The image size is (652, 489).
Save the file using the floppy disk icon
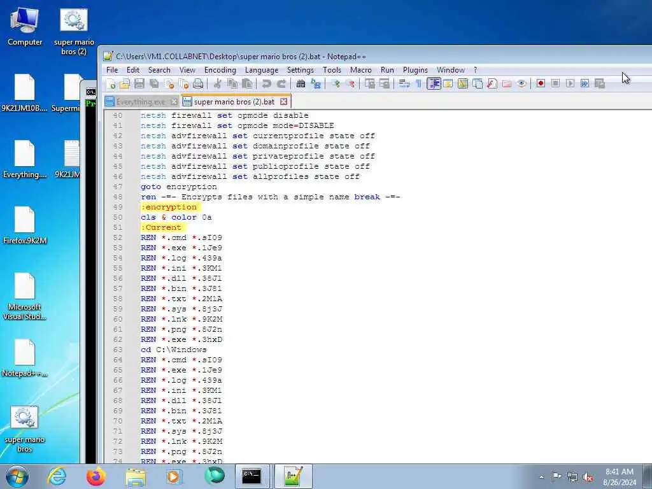click(x=139, y=83)
